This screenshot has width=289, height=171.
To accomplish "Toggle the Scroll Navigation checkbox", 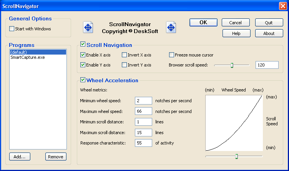I will tap(83, 45).
